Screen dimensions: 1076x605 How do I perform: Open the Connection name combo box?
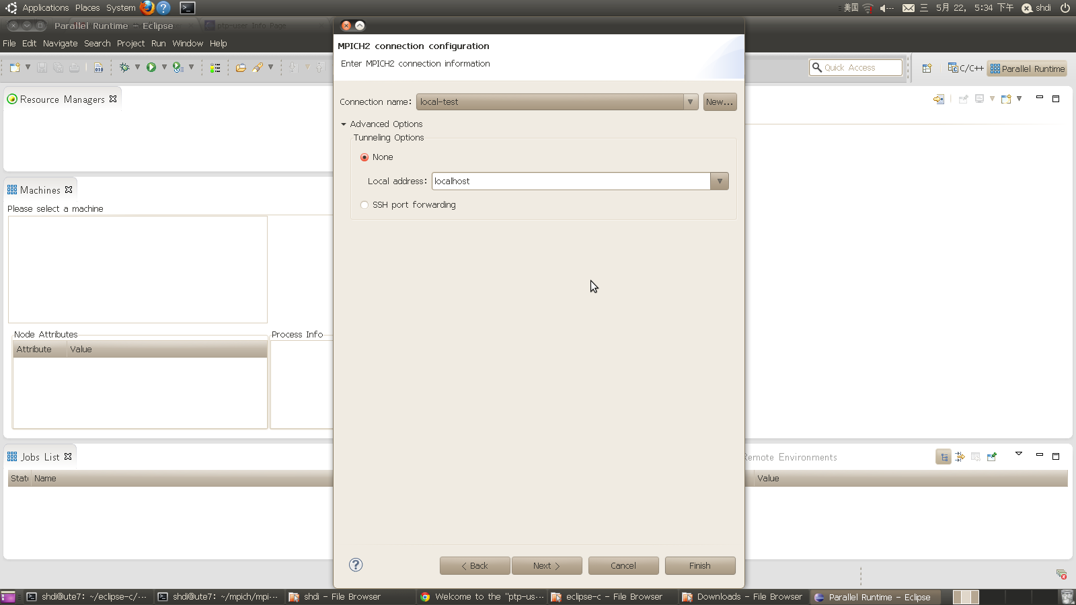557,102
